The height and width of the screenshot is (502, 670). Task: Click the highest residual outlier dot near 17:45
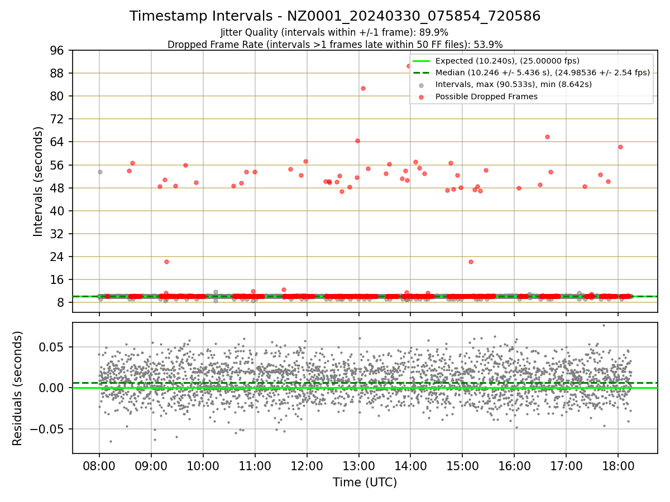tap(604, 325)
